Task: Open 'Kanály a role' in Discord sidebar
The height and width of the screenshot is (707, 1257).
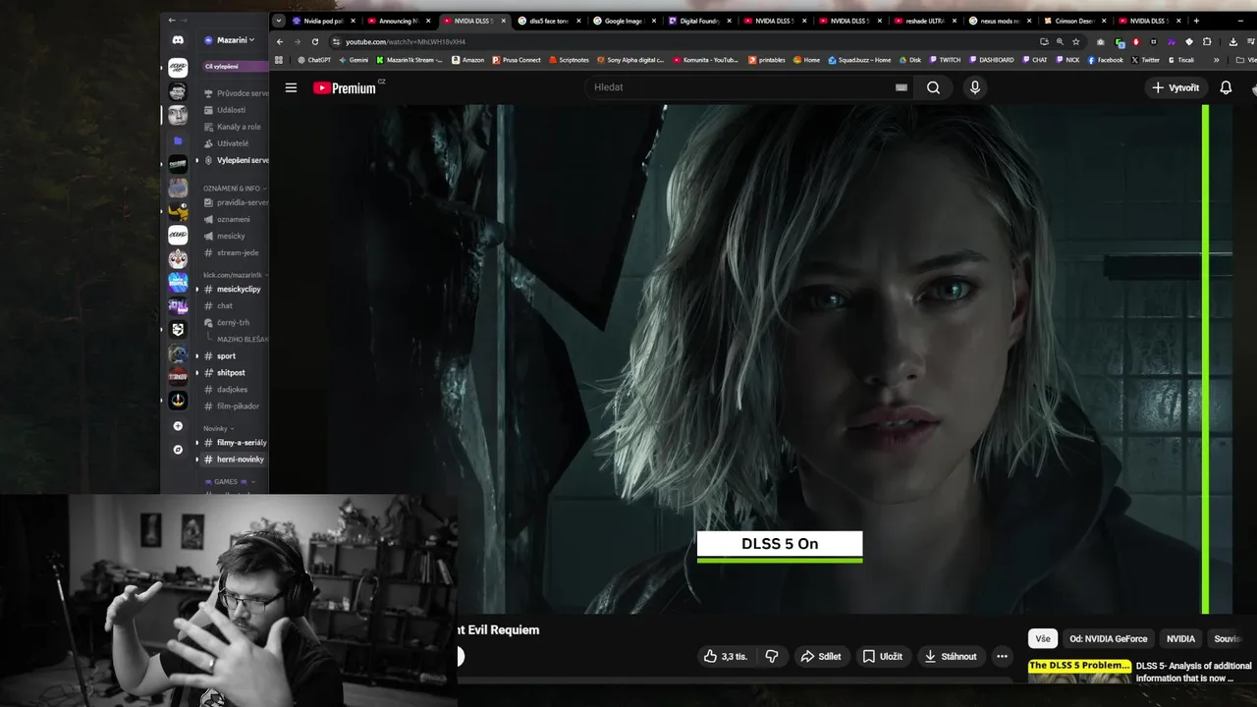Action: tap(234, 127)
